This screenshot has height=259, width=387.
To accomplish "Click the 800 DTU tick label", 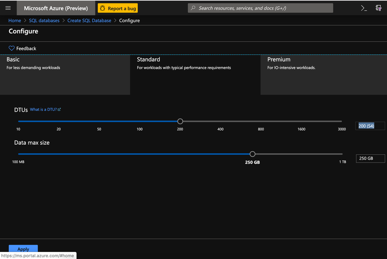I will [x=261, y=129].
